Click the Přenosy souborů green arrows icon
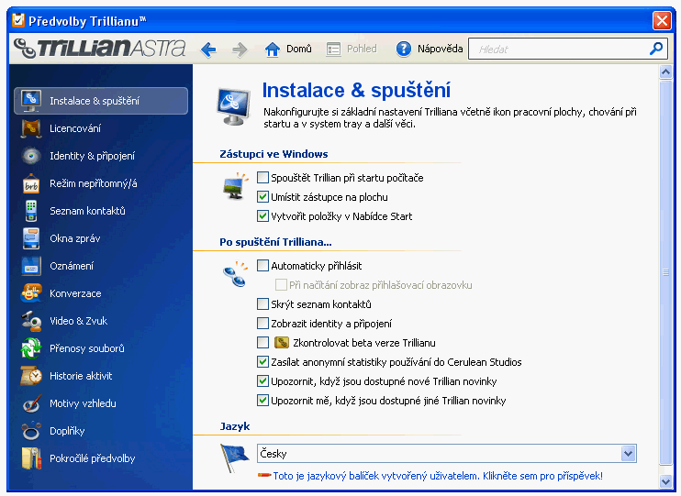 [x=31, y=348]
